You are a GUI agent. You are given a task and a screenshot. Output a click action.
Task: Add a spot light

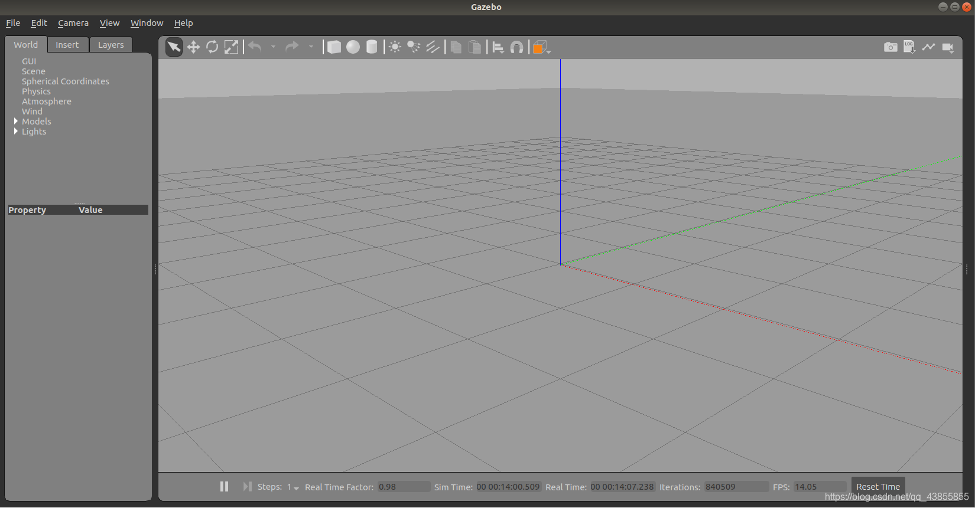pyautogui.click(x=414, y=47)
